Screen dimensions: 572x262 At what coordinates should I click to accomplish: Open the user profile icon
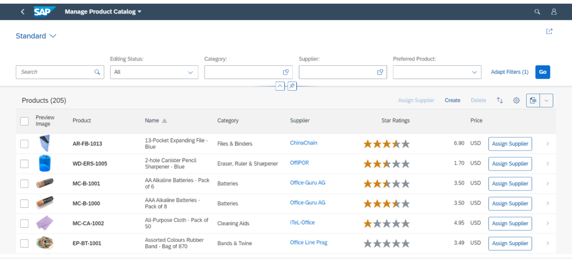pyautogui.click(x=554, y=12)
